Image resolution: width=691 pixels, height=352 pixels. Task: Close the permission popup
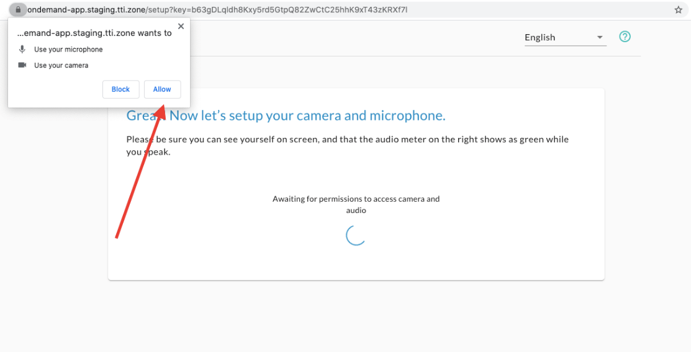pos(181,27)
